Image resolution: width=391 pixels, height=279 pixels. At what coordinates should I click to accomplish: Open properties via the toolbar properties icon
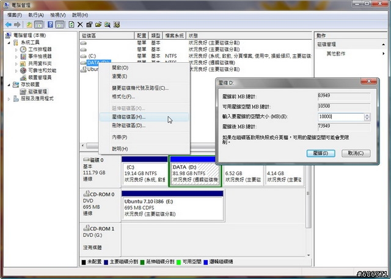89,24
